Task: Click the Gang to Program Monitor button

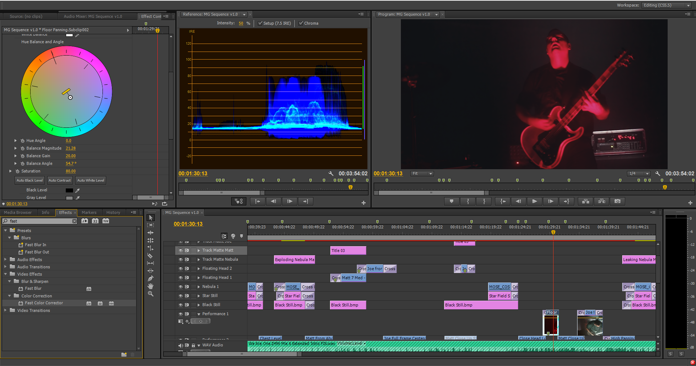Action: (x=239, y=201)
